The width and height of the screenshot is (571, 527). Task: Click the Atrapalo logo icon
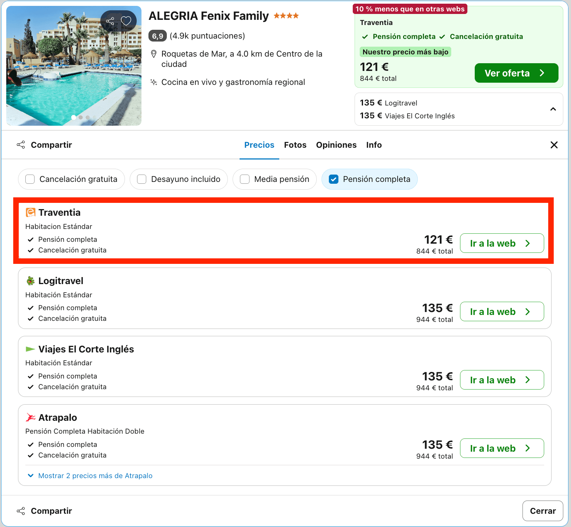30,417
